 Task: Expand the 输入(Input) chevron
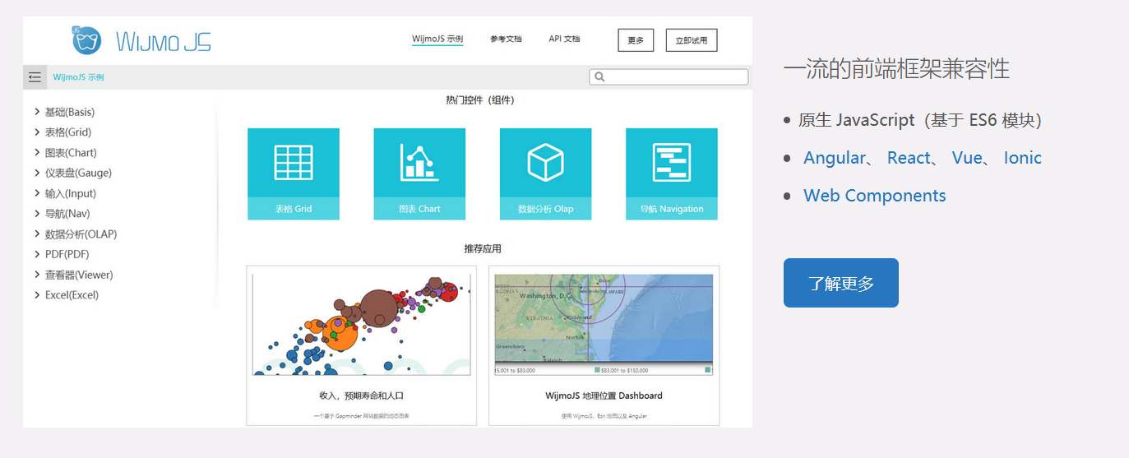[x=38, y=193]
